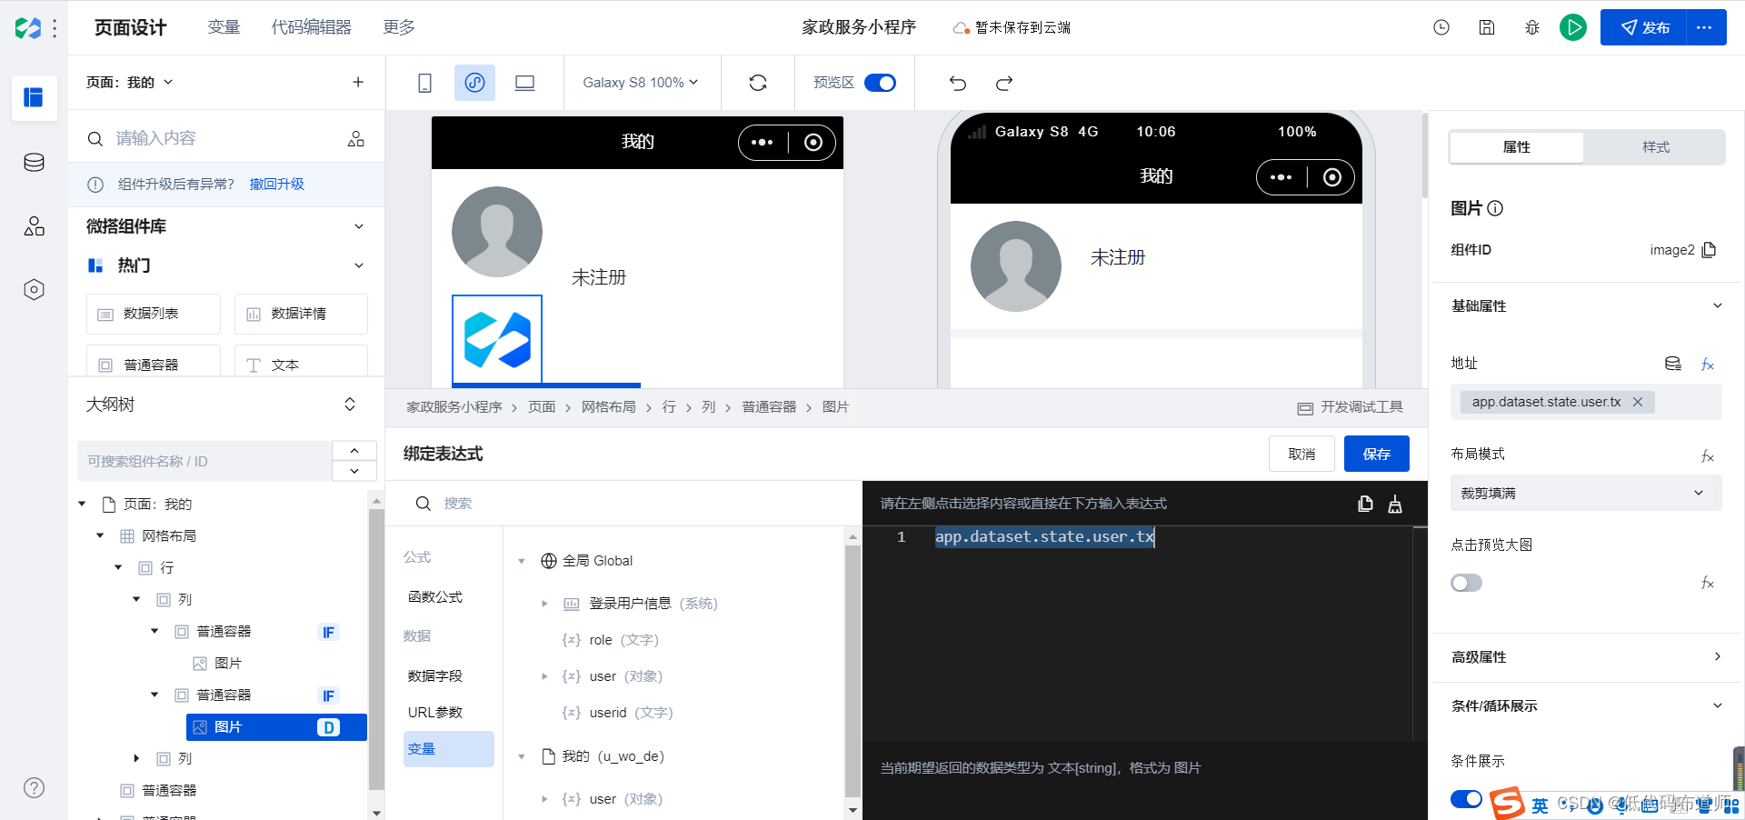
Task: Collapse the 微搭组件库 section
Action: (359, 226)
